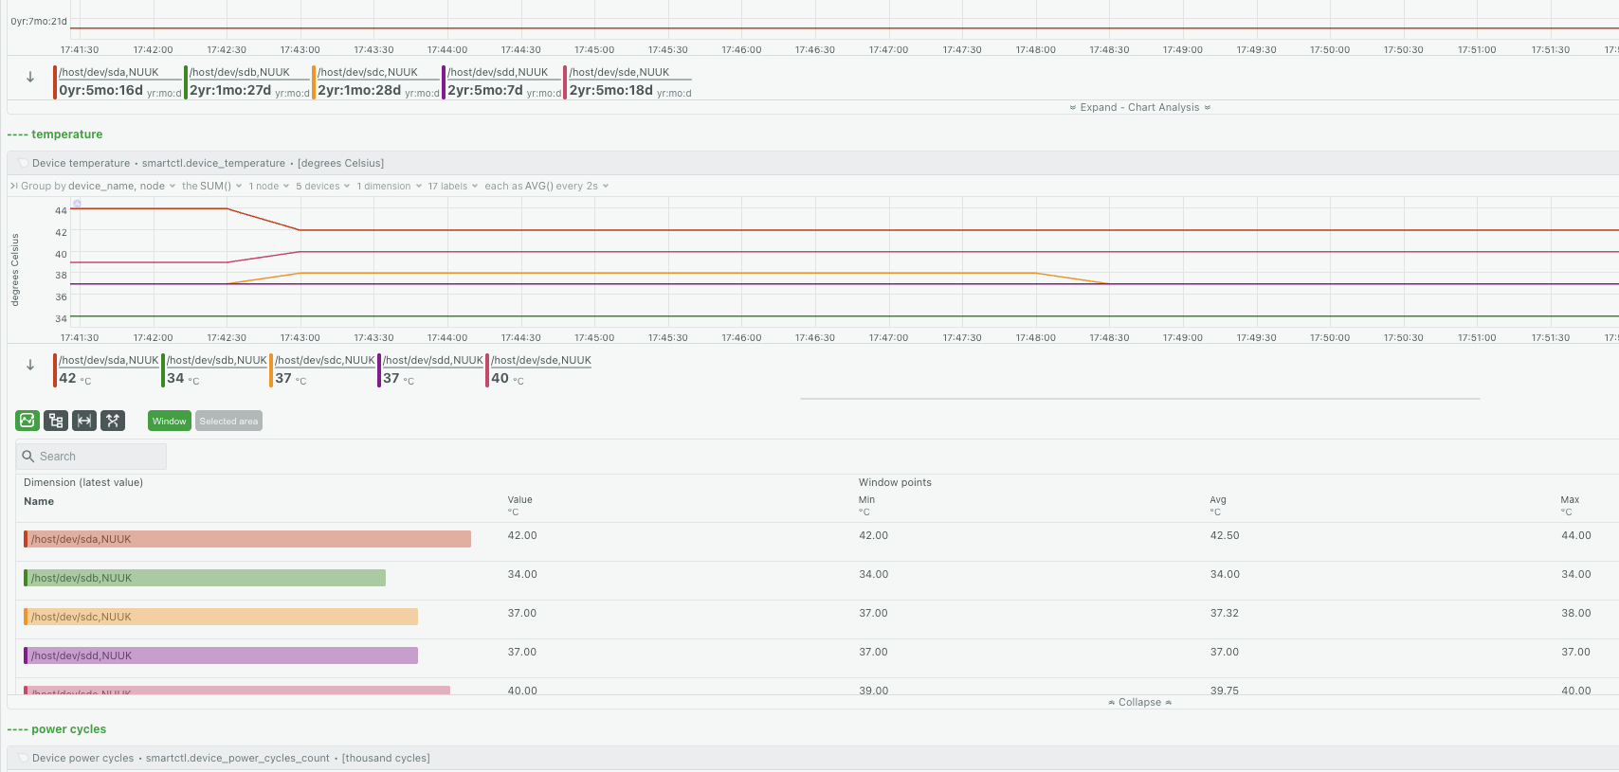1619x772 pixels.
Task: Open the '17 labels' filter dropdown
Action: 453,186
